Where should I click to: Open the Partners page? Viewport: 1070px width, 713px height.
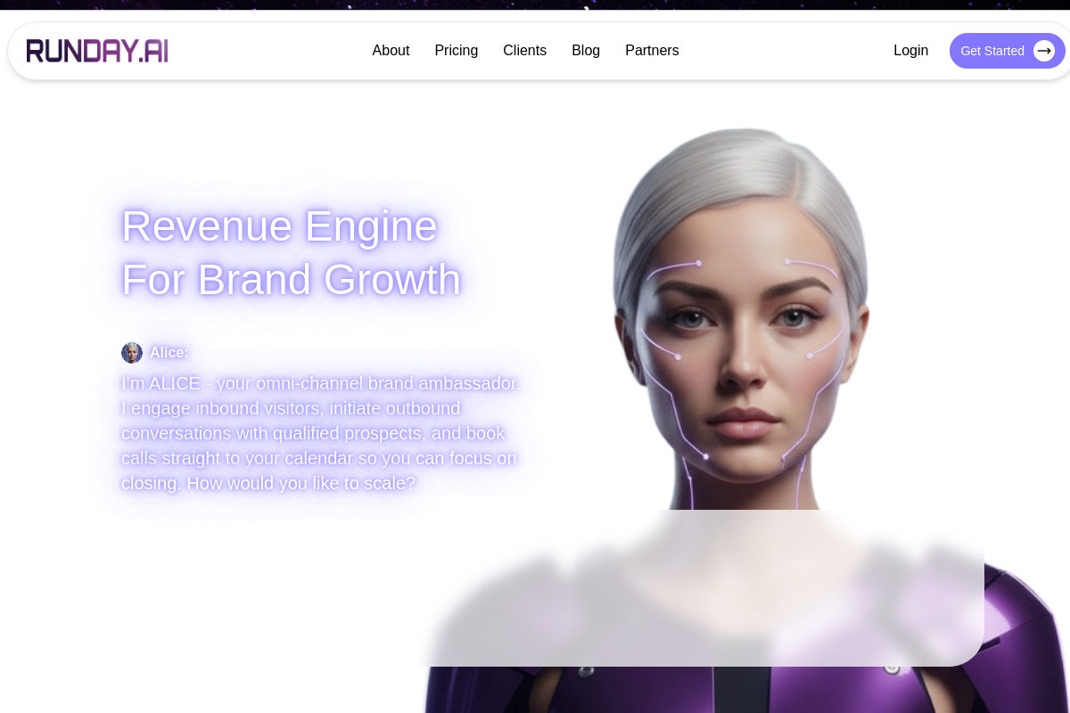click(x=652, y=51)
